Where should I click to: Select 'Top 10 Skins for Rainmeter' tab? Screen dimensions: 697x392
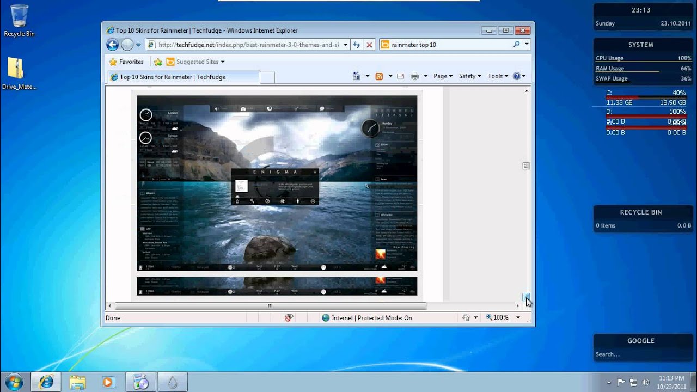(x=183, y=77)
